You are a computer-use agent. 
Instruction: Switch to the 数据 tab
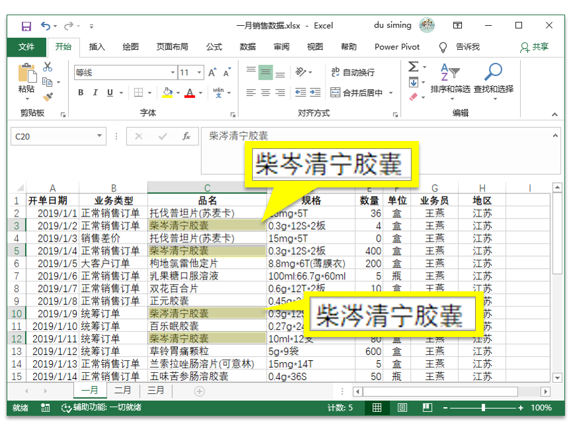point(247,46)
